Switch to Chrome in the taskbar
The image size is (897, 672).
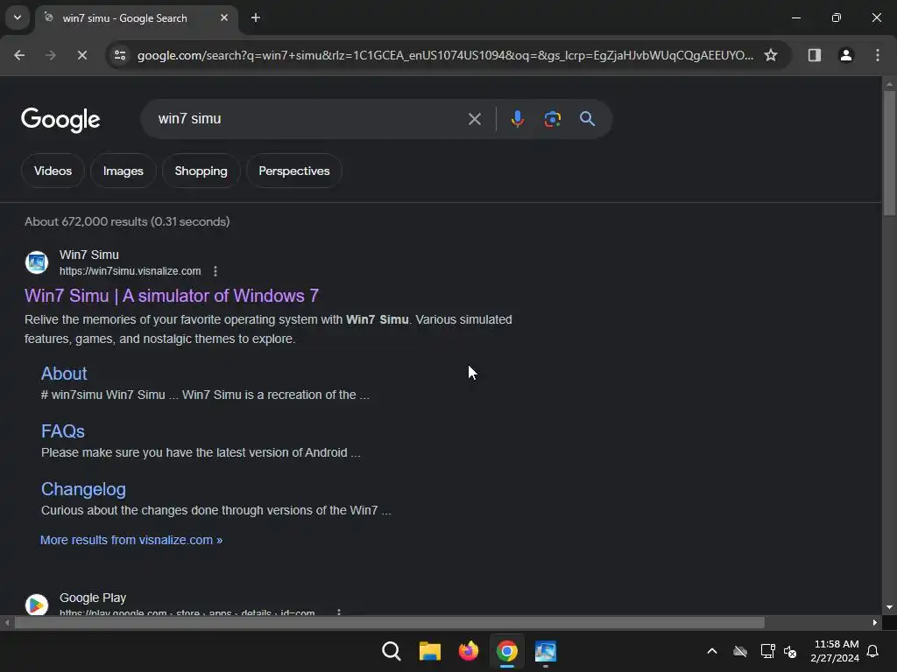click(507, 651)
